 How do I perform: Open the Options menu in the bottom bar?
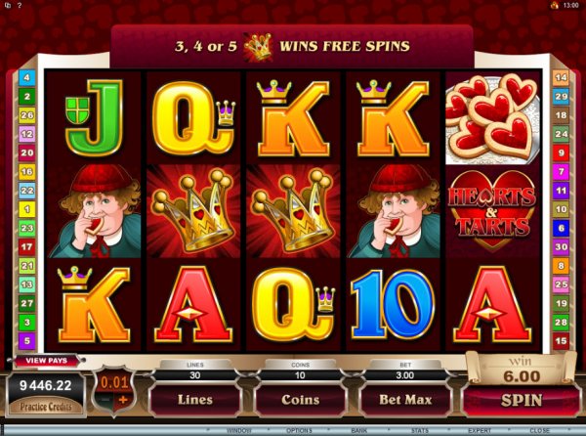tap(299, 430)
